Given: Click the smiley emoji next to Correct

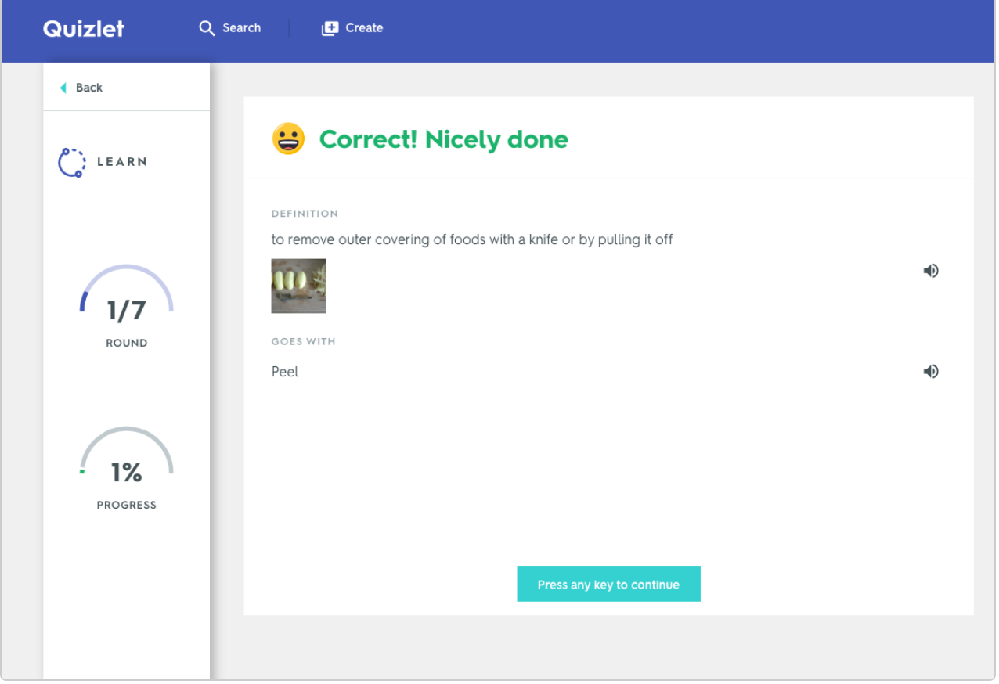Looking at the screenshot, I should (288, 139).
